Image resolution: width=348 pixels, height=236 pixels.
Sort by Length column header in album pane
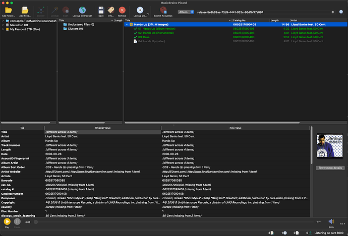coord(280,20)
